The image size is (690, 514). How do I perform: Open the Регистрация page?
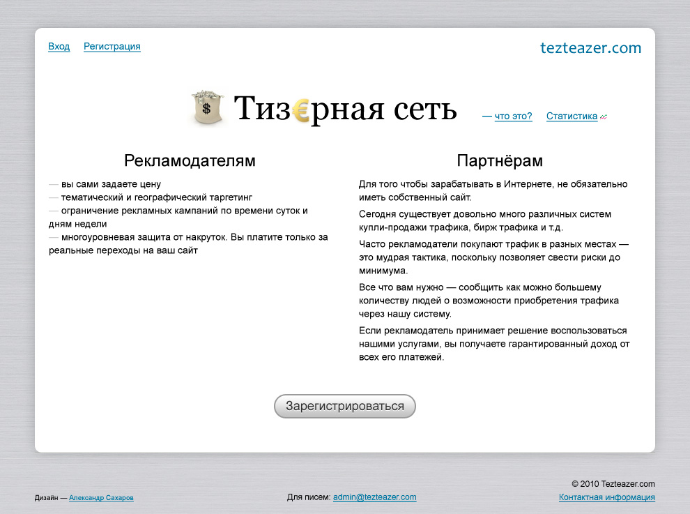click(112, 46)
